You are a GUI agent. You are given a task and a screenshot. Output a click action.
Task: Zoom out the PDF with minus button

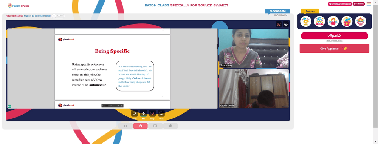115,106
